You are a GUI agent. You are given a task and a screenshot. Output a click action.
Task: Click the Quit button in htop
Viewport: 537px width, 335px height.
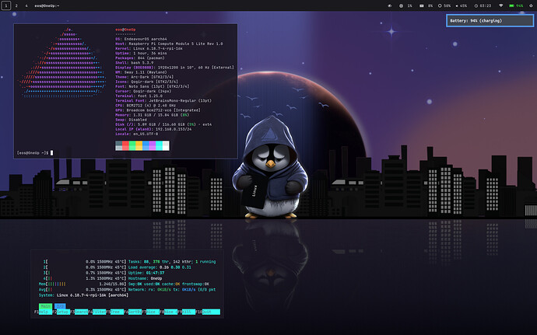pyautogui.click(x=211, y=312)
